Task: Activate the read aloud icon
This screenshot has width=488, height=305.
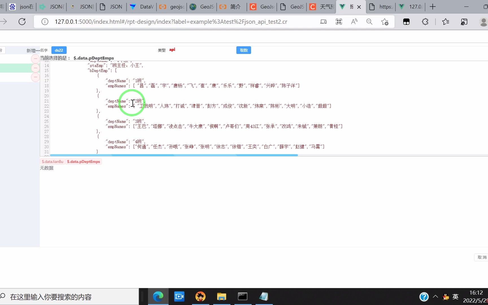Action: click(354, 22)
